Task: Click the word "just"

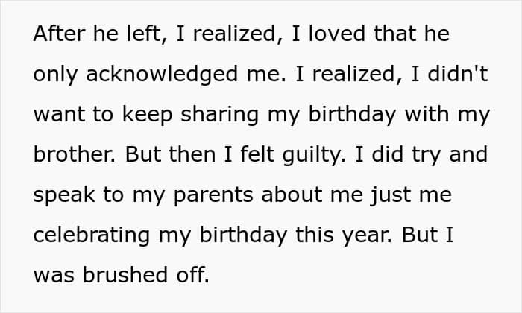Action: [390, 195]
